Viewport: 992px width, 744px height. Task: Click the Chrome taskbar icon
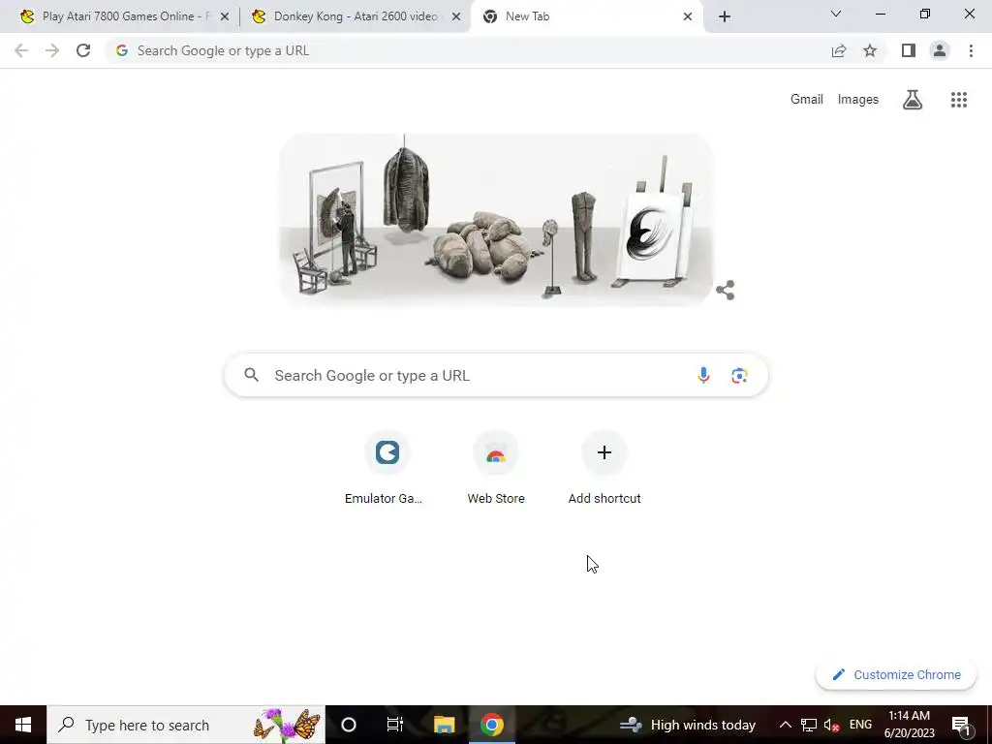[491, 725]
